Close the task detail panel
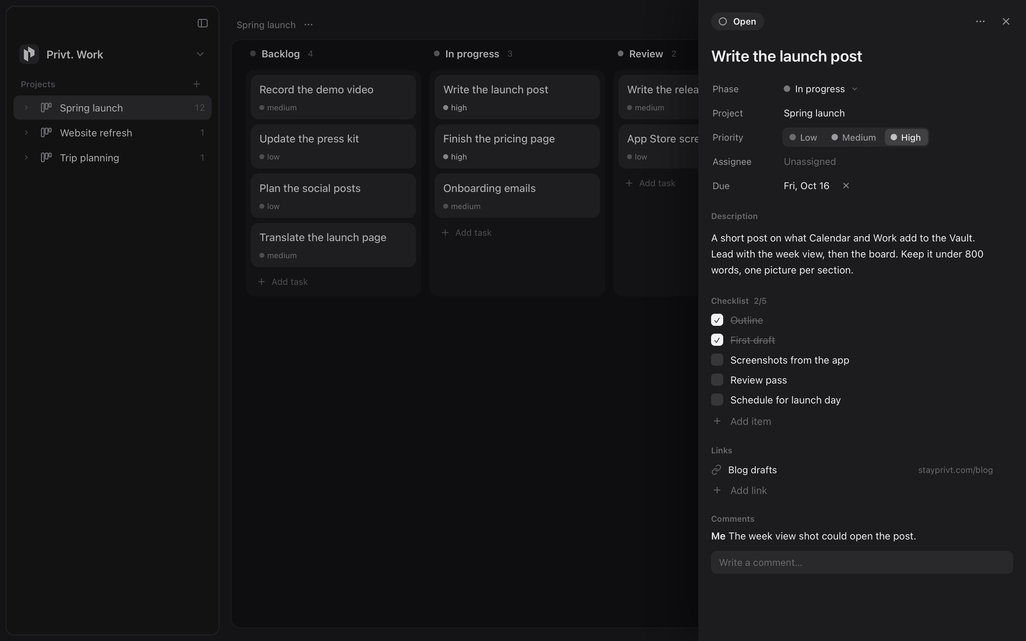This screenshot has height=641, width=1026. (x=1006, y=21)
